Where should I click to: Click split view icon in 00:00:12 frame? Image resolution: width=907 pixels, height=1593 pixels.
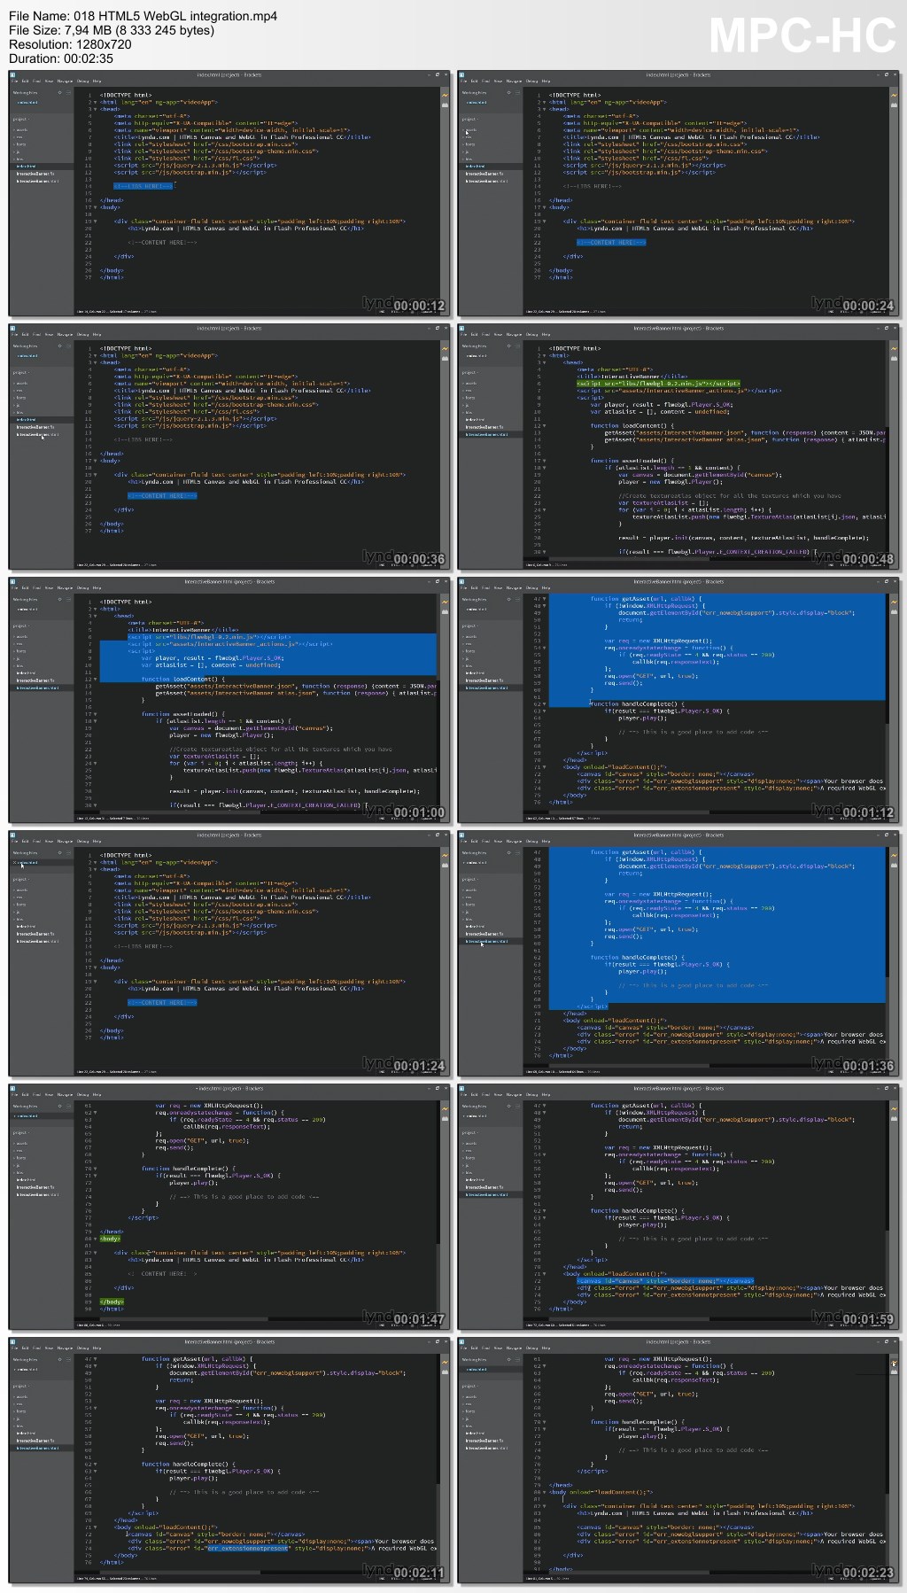[68, 92]
